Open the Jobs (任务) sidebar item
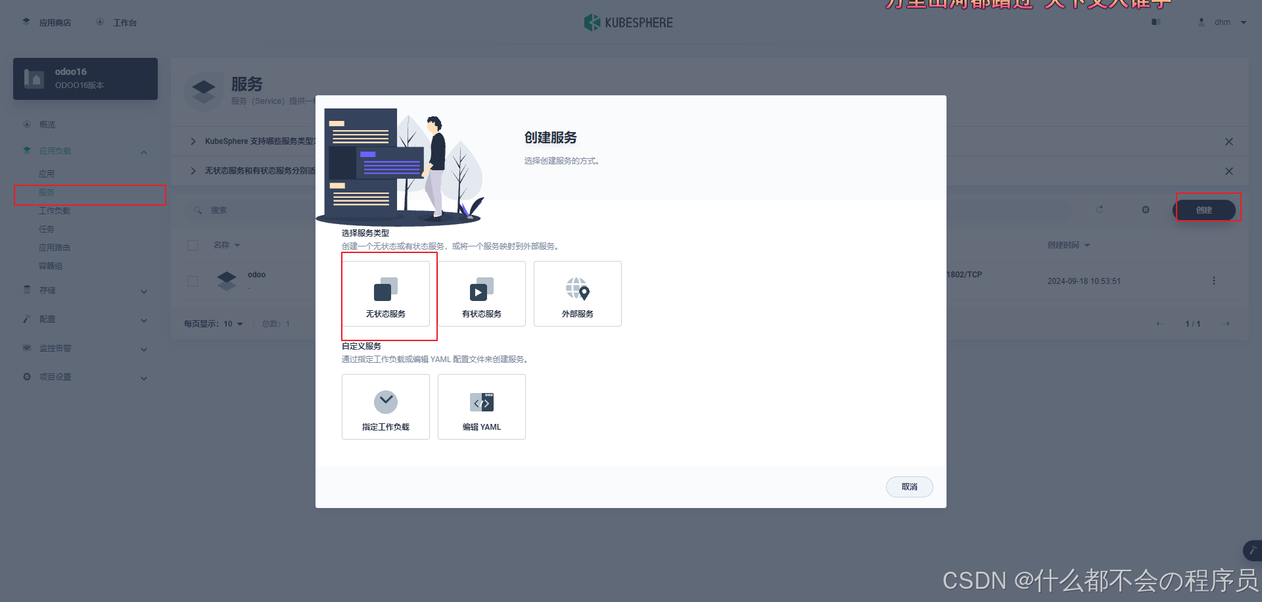 (47, 229)
